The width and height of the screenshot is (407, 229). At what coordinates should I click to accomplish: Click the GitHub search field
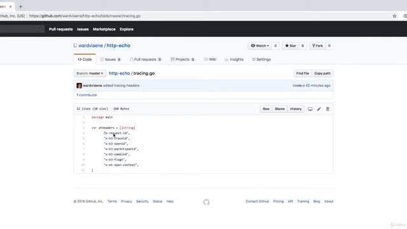click(x=22, y=29)
